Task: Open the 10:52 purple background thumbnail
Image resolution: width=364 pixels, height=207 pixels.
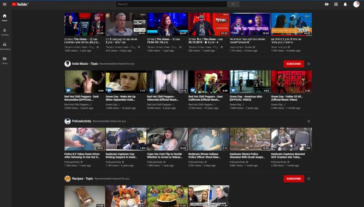Action: 250,24
